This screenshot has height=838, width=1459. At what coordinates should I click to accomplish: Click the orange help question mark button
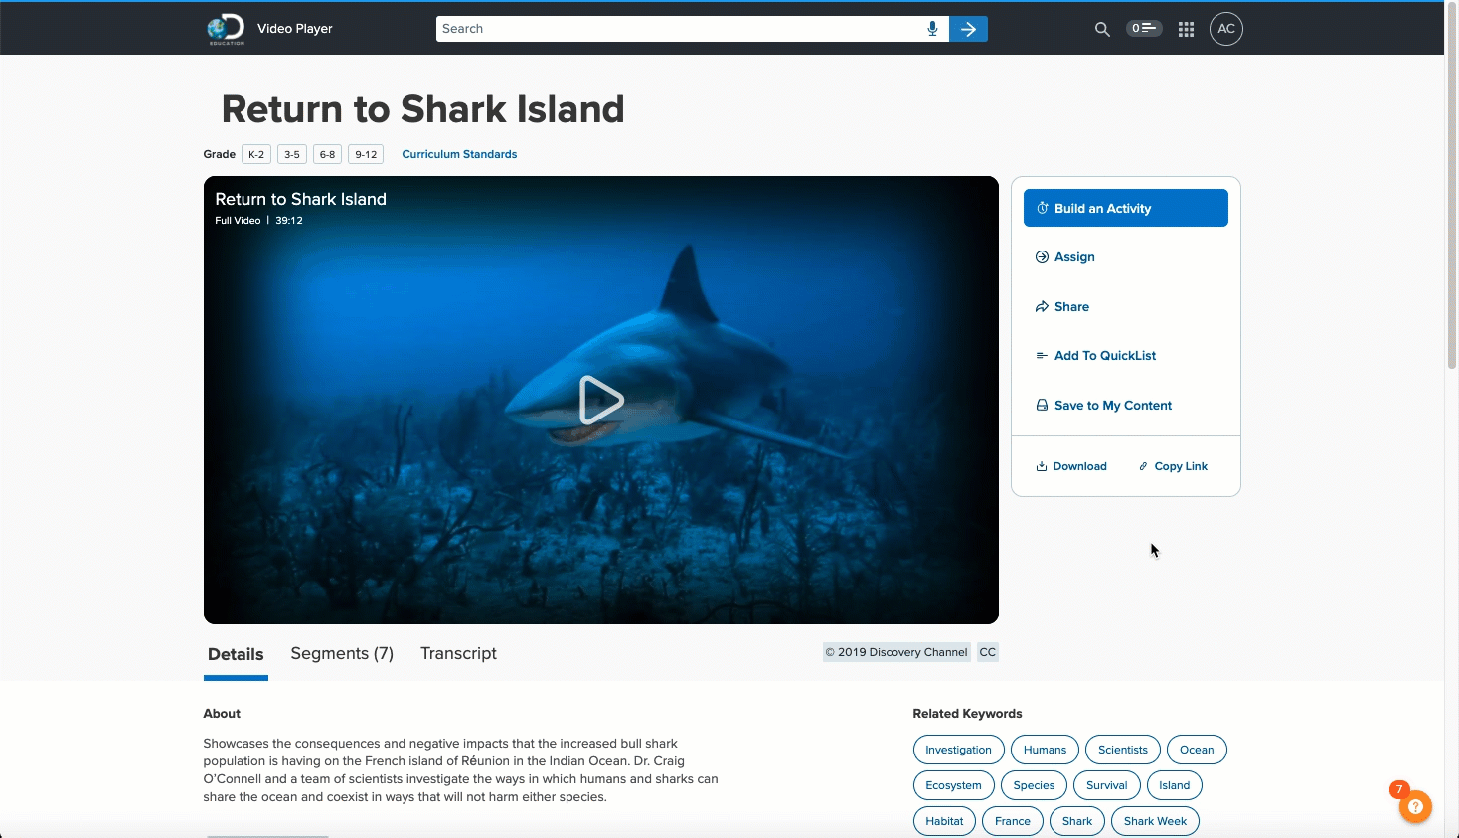pos(1415,806)
